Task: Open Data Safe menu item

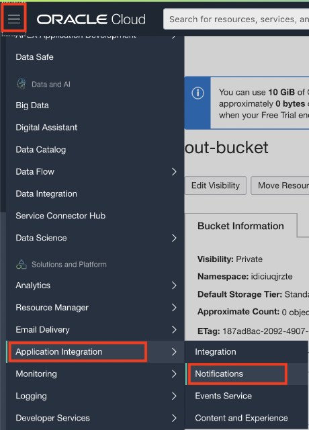Action: pyautogui.click(x=34, y=57)
